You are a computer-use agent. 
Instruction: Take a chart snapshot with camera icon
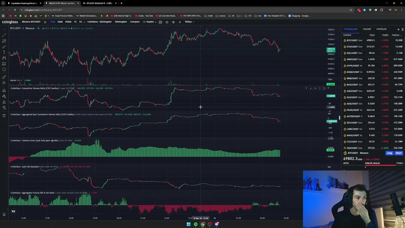[x=167, y=22]
